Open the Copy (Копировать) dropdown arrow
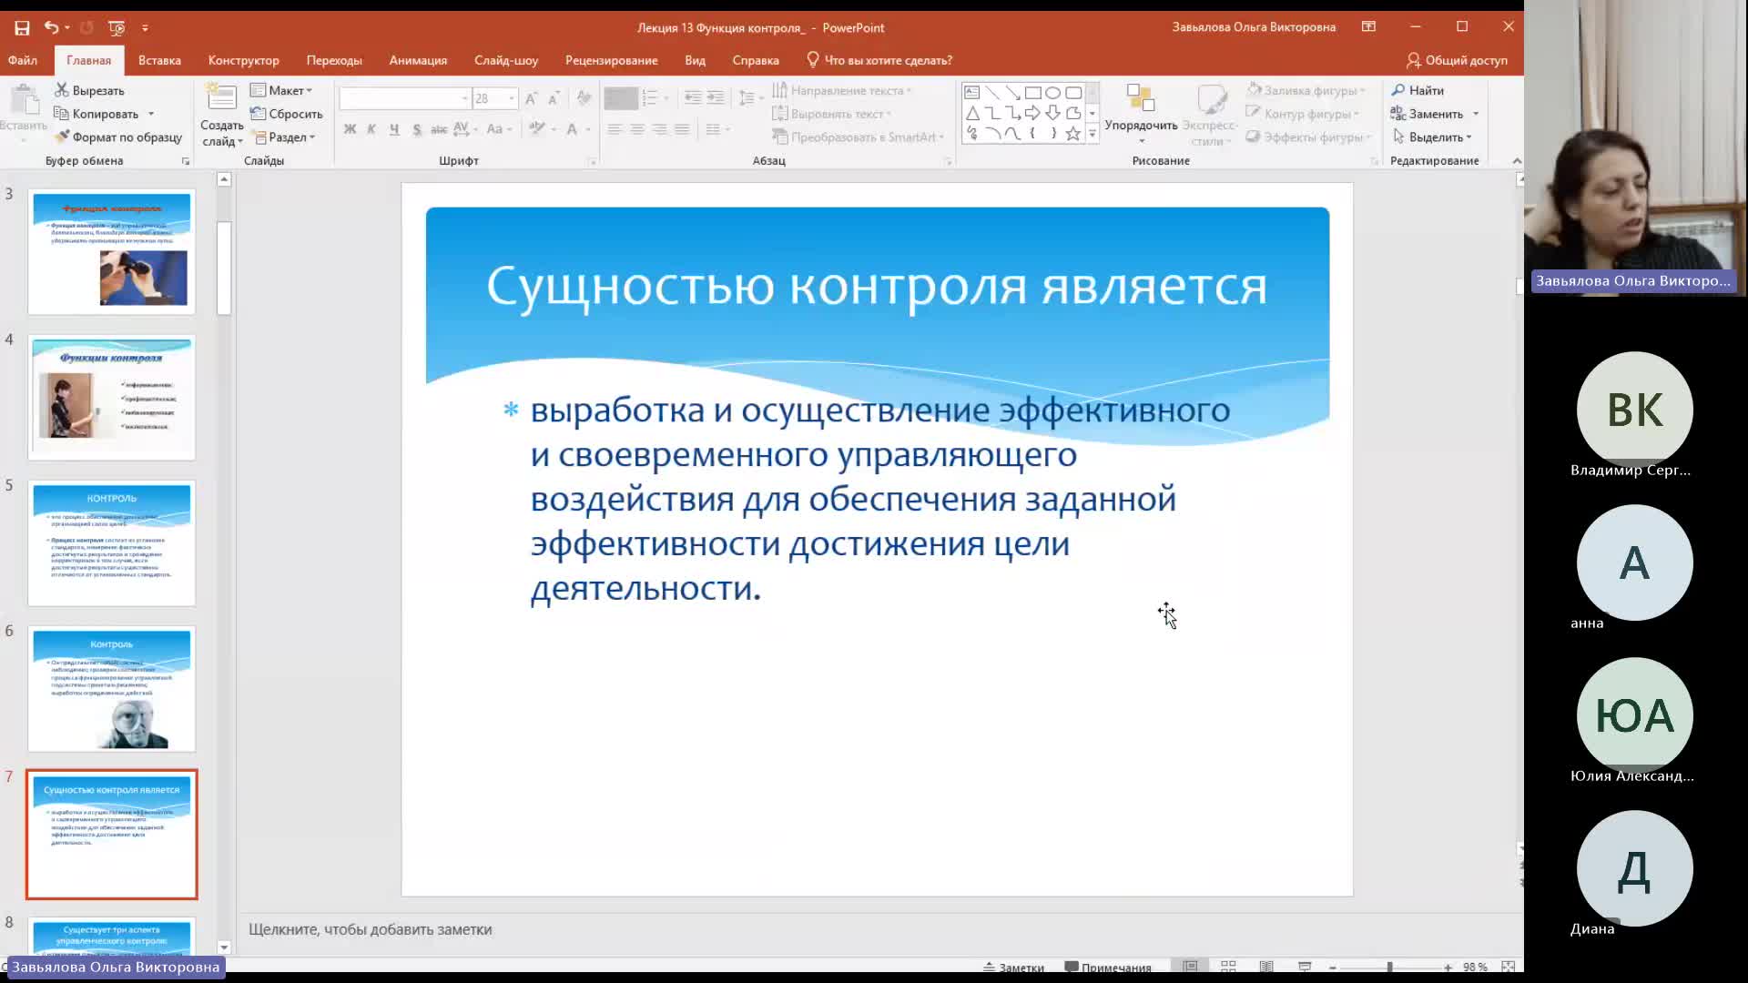Viewport: 1748px width, 983px height. pos(151,114)
